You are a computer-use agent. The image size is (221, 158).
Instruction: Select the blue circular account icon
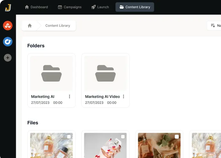(8, 41)
